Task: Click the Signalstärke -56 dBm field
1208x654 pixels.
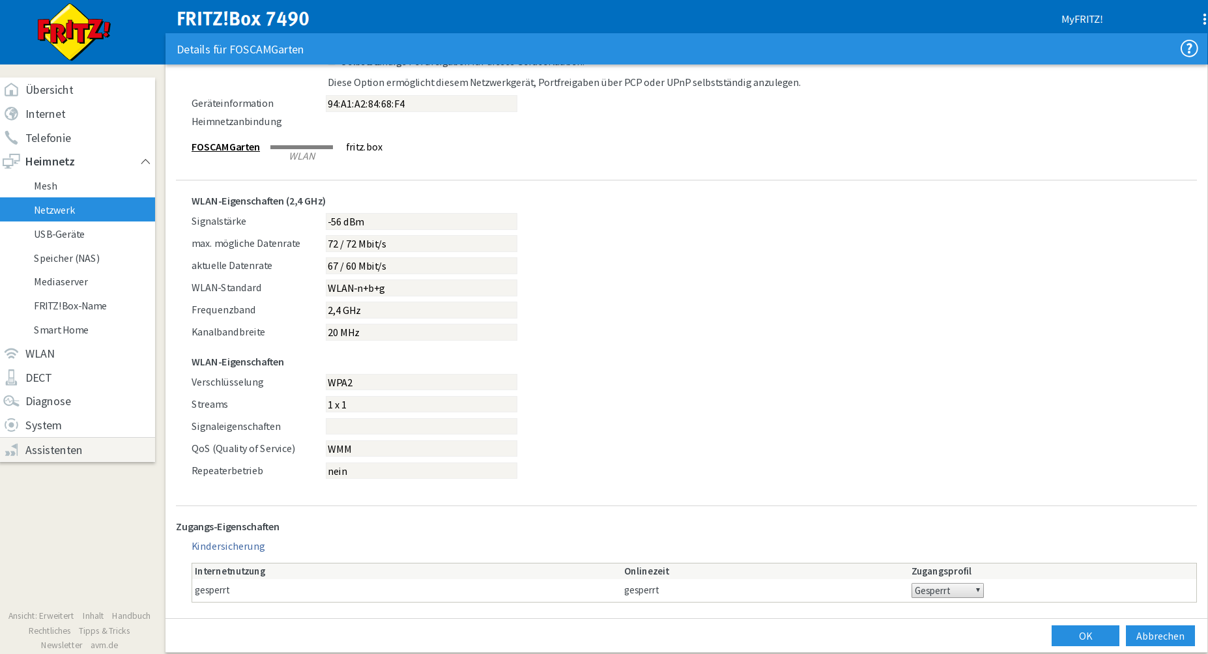Action: click(422, 222)
